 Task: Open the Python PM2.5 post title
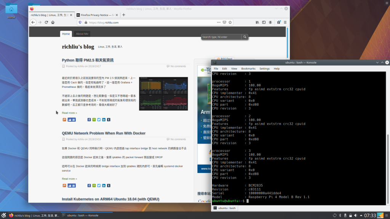(x=88, y=60)
